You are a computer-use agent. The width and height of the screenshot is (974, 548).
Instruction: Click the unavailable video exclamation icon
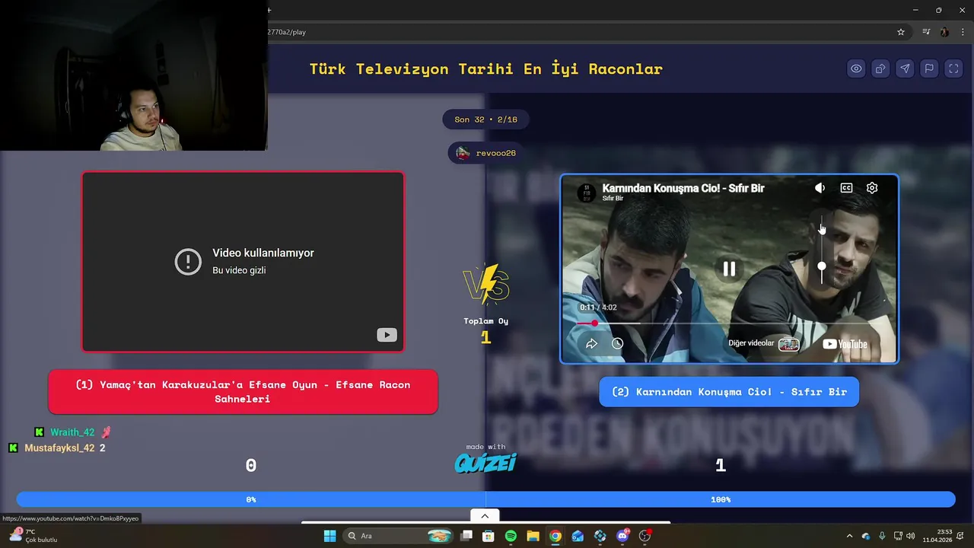(187, 261)
